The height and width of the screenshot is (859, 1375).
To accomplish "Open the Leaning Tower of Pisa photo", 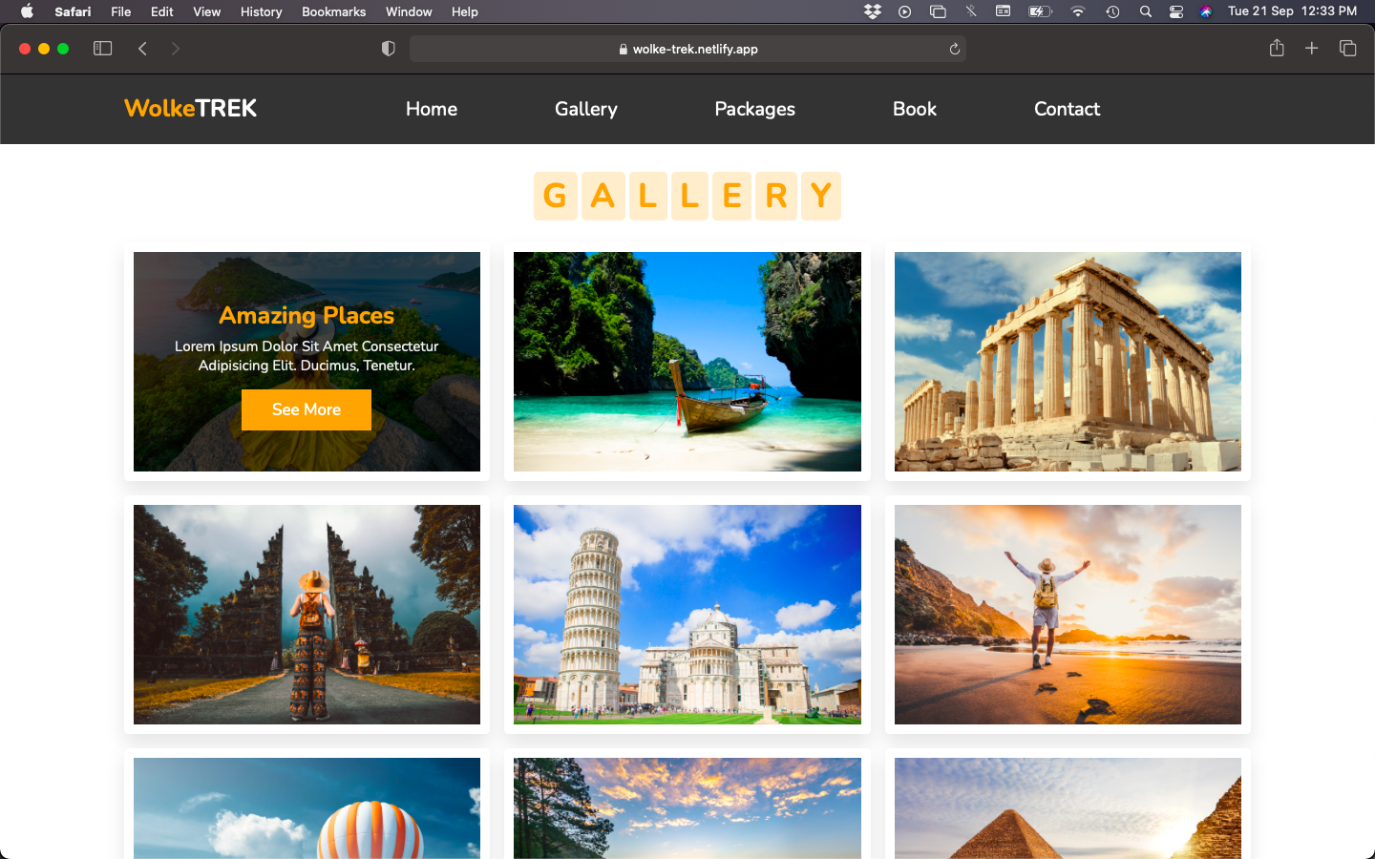I will (687, 615).
